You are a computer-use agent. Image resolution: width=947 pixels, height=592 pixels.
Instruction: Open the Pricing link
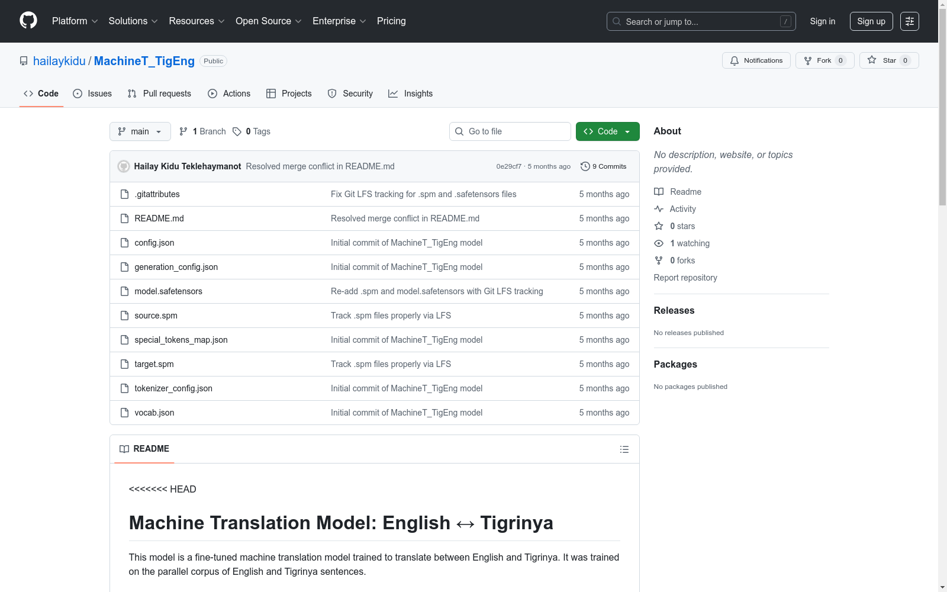[x=391, y=21]
